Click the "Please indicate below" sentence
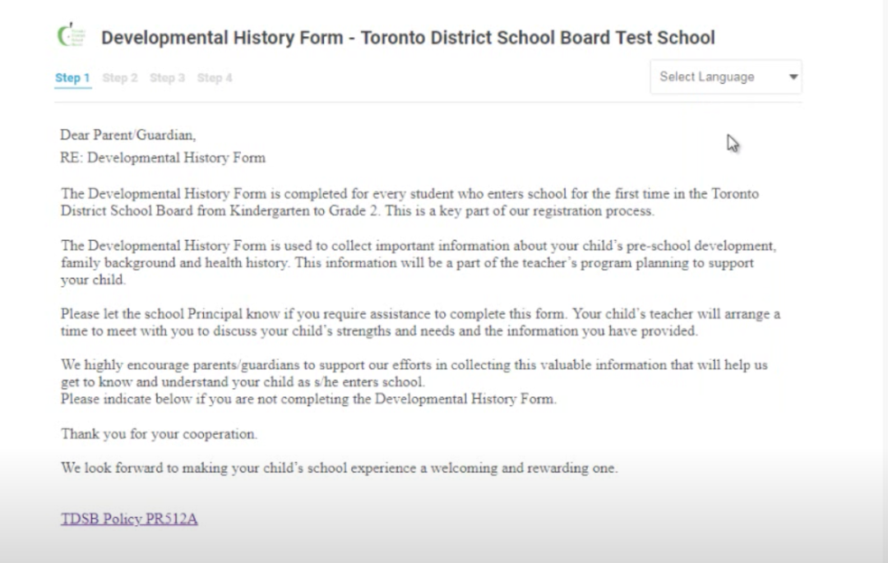 [x=308, y=399]
